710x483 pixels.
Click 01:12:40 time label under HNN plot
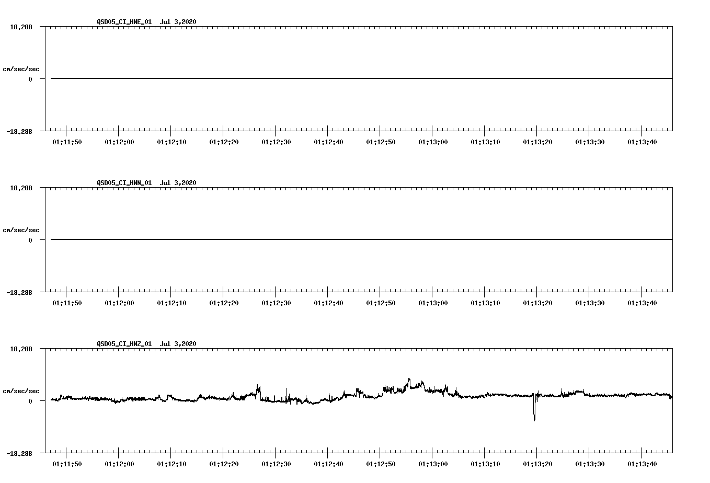328,303
